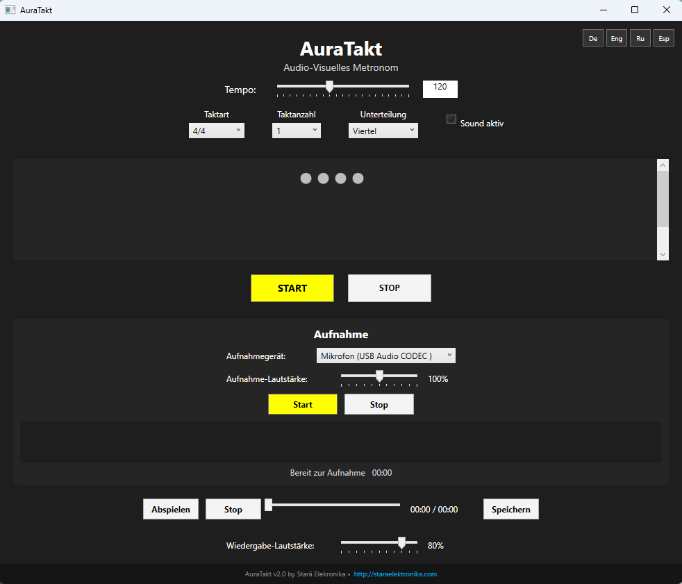This screenshot has height=584, width=682.
Task: Click the Tempo slider thumb
Action: coord(330,87)
